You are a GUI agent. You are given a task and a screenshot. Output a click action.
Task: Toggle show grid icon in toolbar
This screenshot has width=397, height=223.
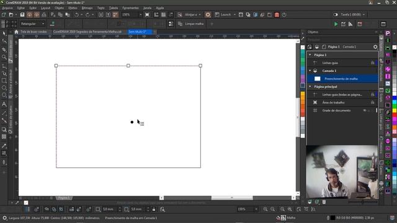(x=164, y=15)
